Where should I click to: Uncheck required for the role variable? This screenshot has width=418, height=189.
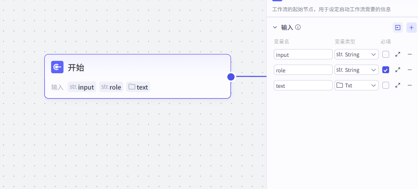386,70
